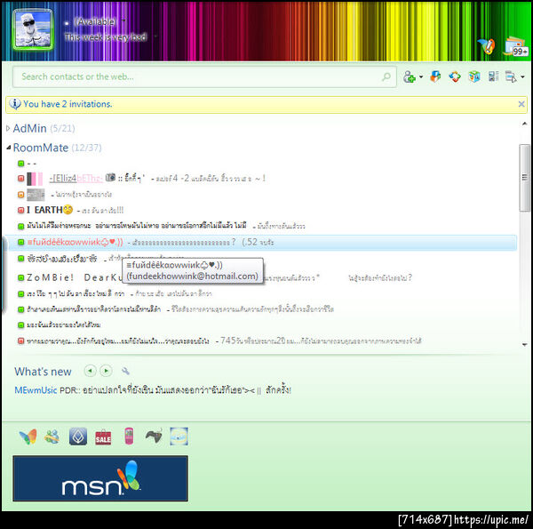
Task: Expand the AdMin contact group
Action: pos(8,128)
